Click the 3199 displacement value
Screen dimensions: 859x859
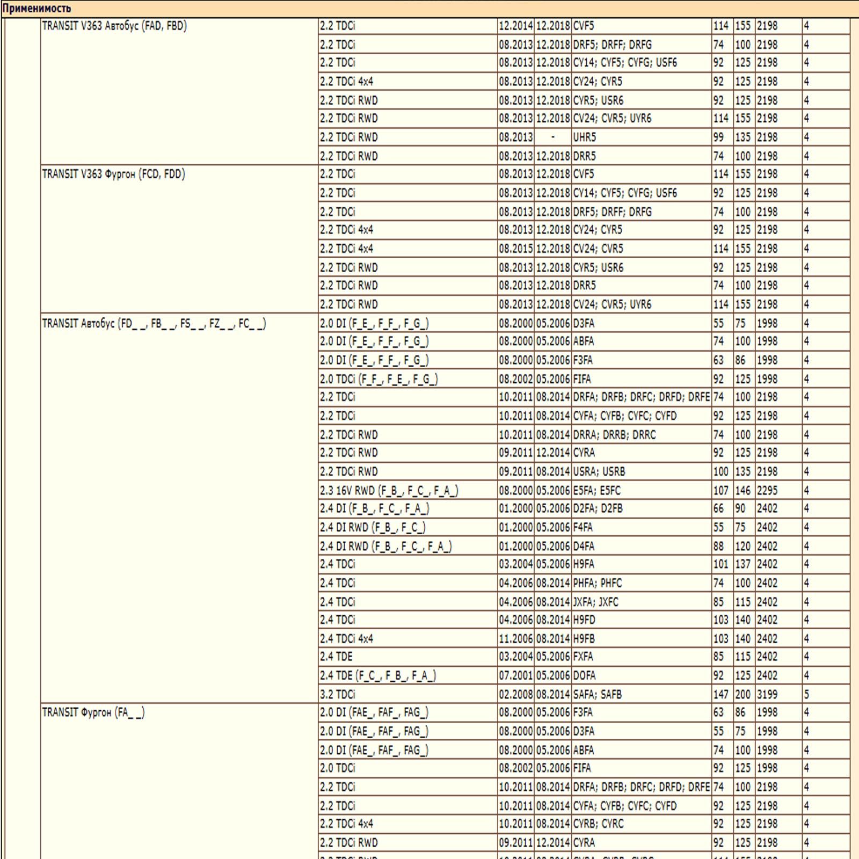tap(767, 694)
